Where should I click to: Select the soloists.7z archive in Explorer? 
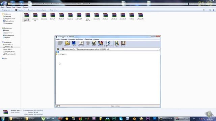tap(114, 16)
